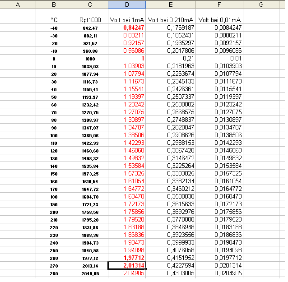This screenshot has height=282, width=288.
Task: Select red cell 1,83188
Action: point(127,227)
